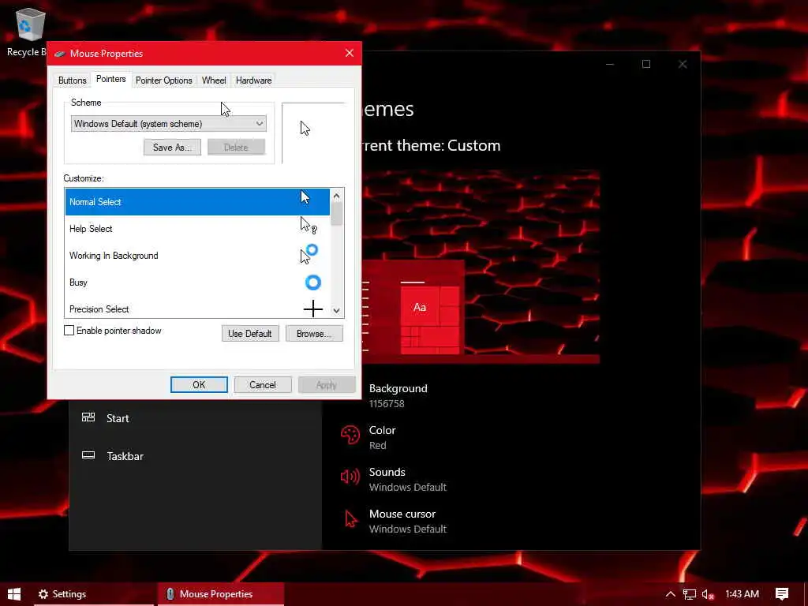This screenshot has width=808, height=606.
Task: Click the Taskbar icon in Settings sidebar
Action: [88, 455]
